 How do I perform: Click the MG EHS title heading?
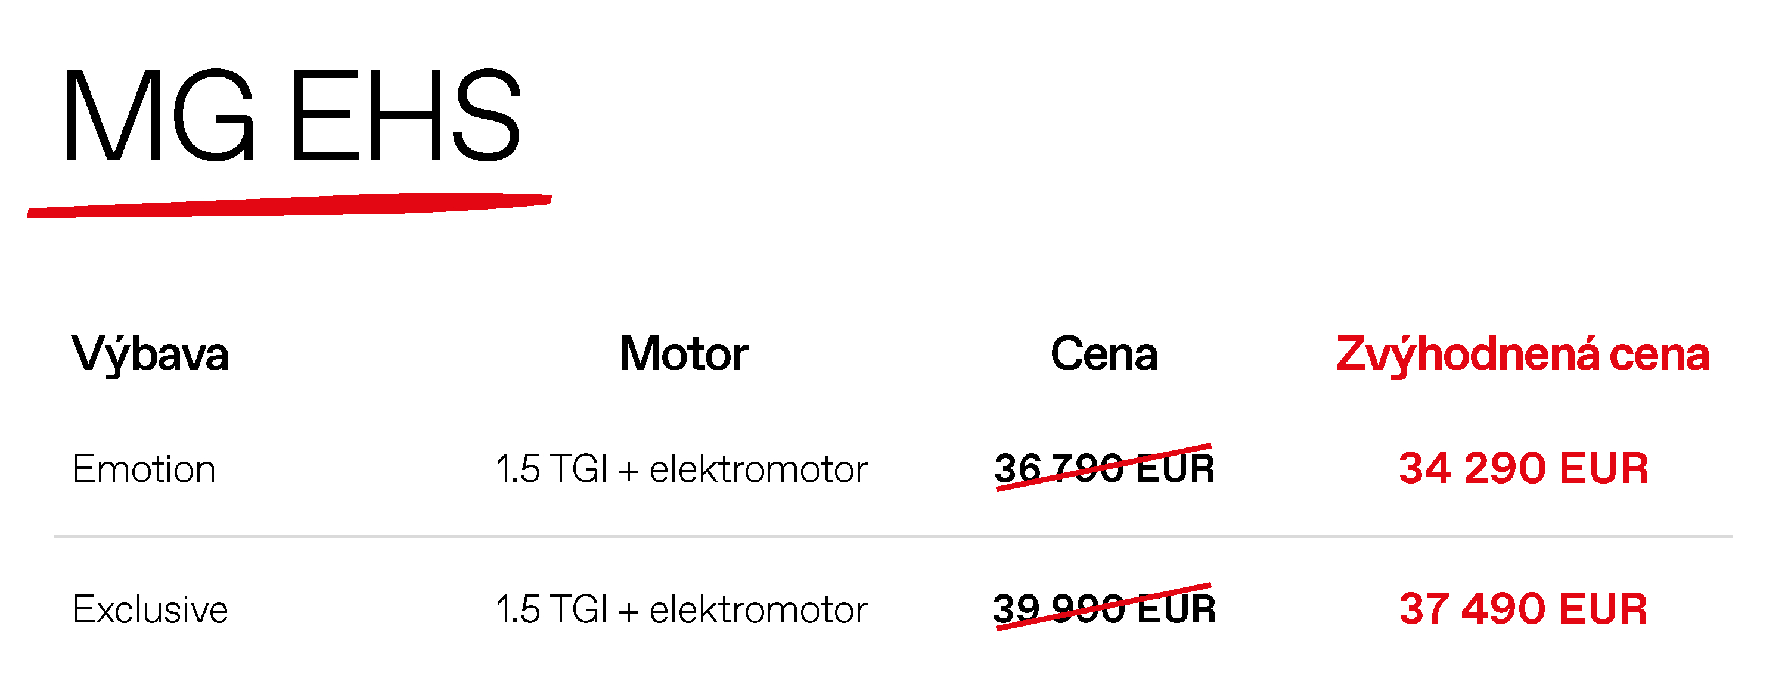[x=291, y=115]
